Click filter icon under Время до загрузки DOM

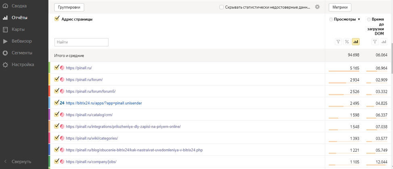(375, 42)
